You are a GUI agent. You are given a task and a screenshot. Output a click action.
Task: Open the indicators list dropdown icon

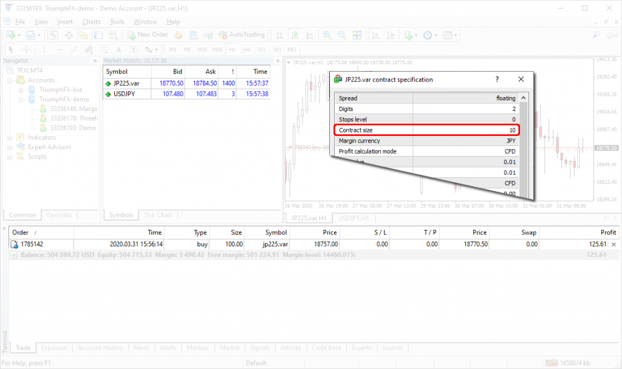pyautogui.click(x=410, y=35)
